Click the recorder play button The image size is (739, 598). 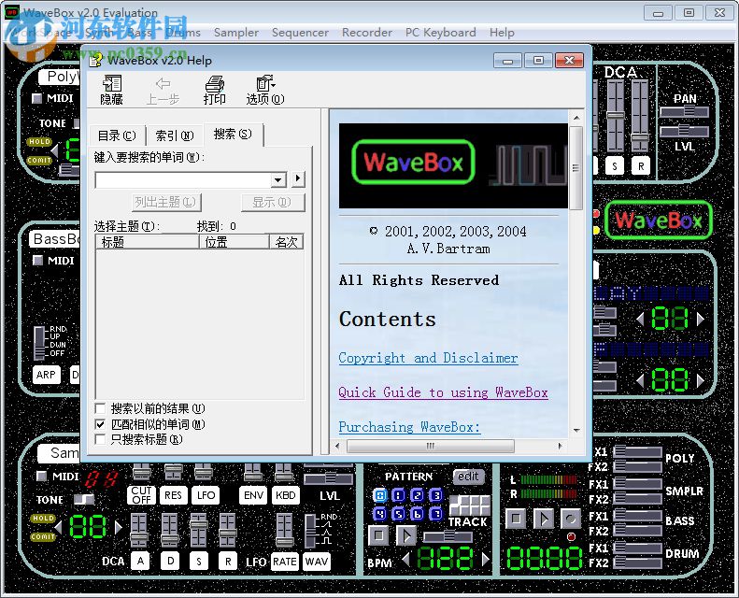click(544, 519)
